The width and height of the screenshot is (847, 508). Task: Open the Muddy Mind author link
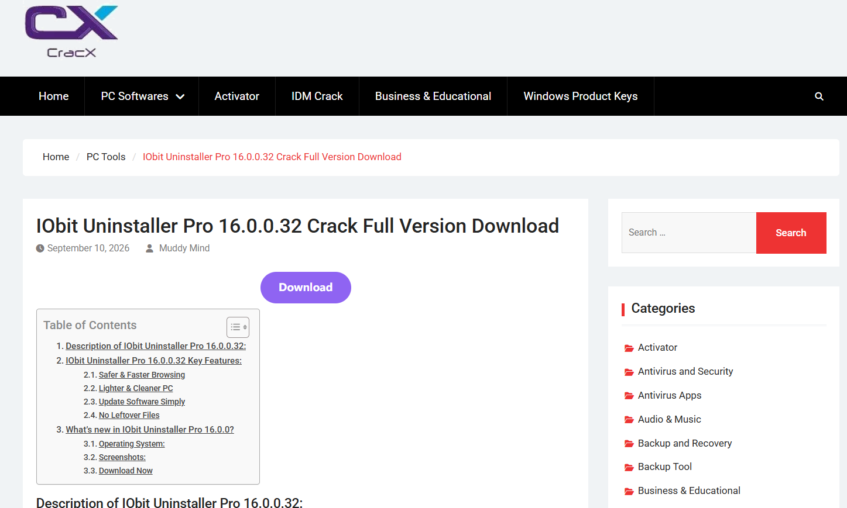click(x=184, y=248)
